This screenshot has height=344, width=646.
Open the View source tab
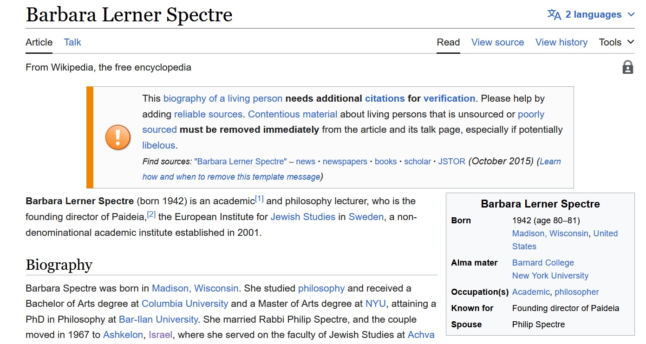(x=497, y=42)
